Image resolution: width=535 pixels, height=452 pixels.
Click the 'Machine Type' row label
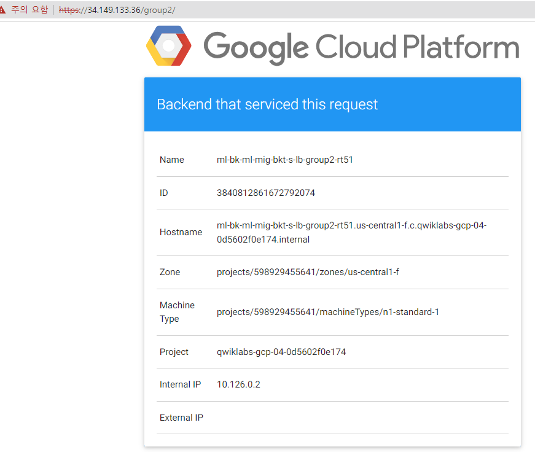(x=177, y=312)
